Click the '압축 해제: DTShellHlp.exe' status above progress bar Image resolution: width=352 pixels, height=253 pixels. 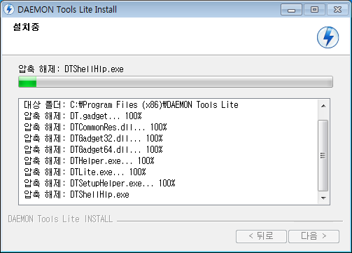point(71,69)
